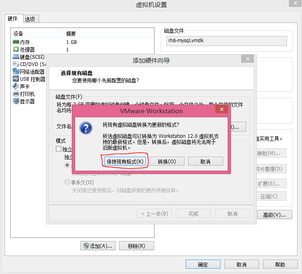Cancel the VMware Workstation prompt

[205, 161]
